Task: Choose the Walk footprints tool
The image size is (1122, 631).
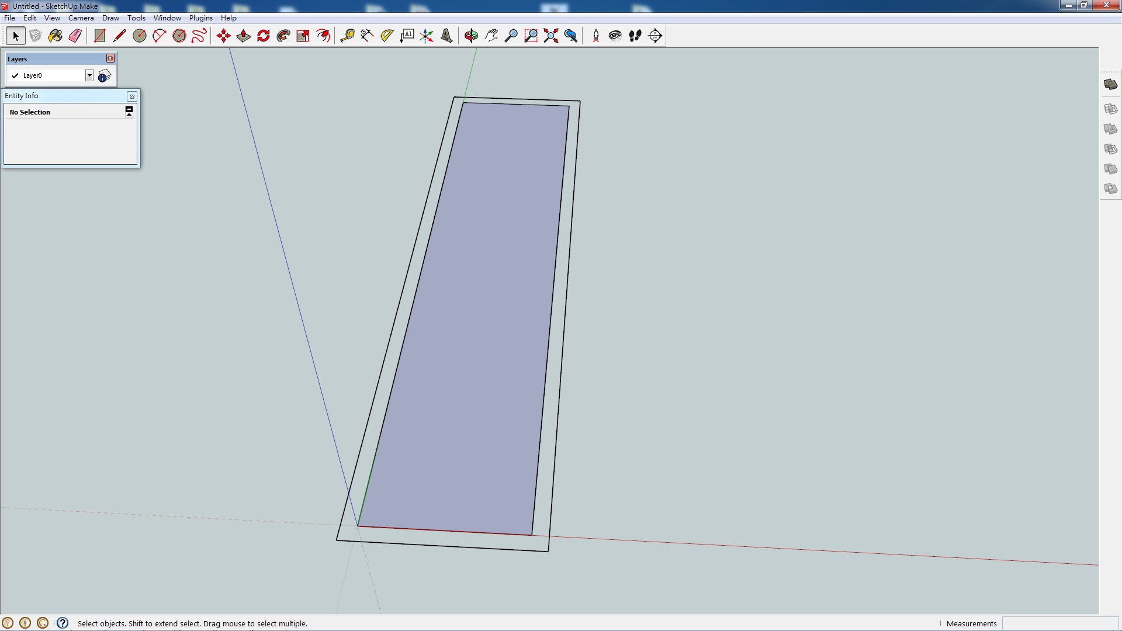Action: tap(635, 36)
